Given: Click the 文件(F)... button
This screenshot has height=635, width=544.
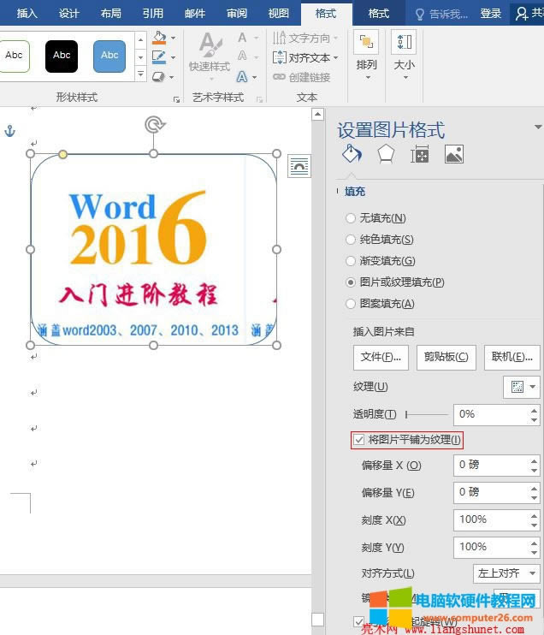Looking at the screenshot, I should 381,357.
